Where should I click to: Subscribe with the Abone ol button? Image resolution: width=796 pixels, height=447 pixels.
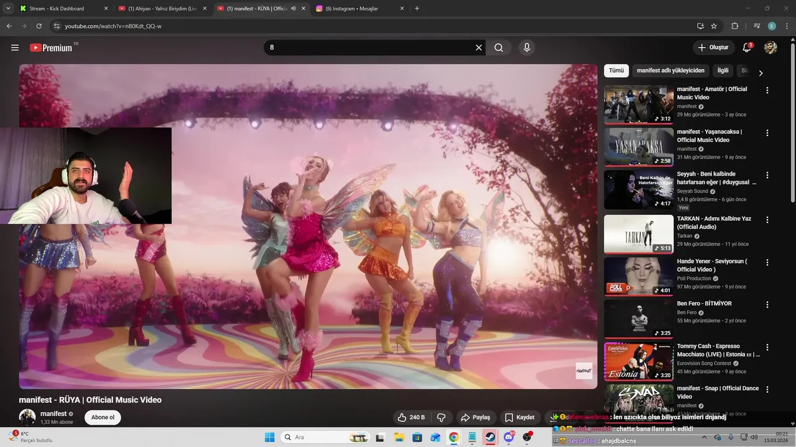click(x=103, y=417)
